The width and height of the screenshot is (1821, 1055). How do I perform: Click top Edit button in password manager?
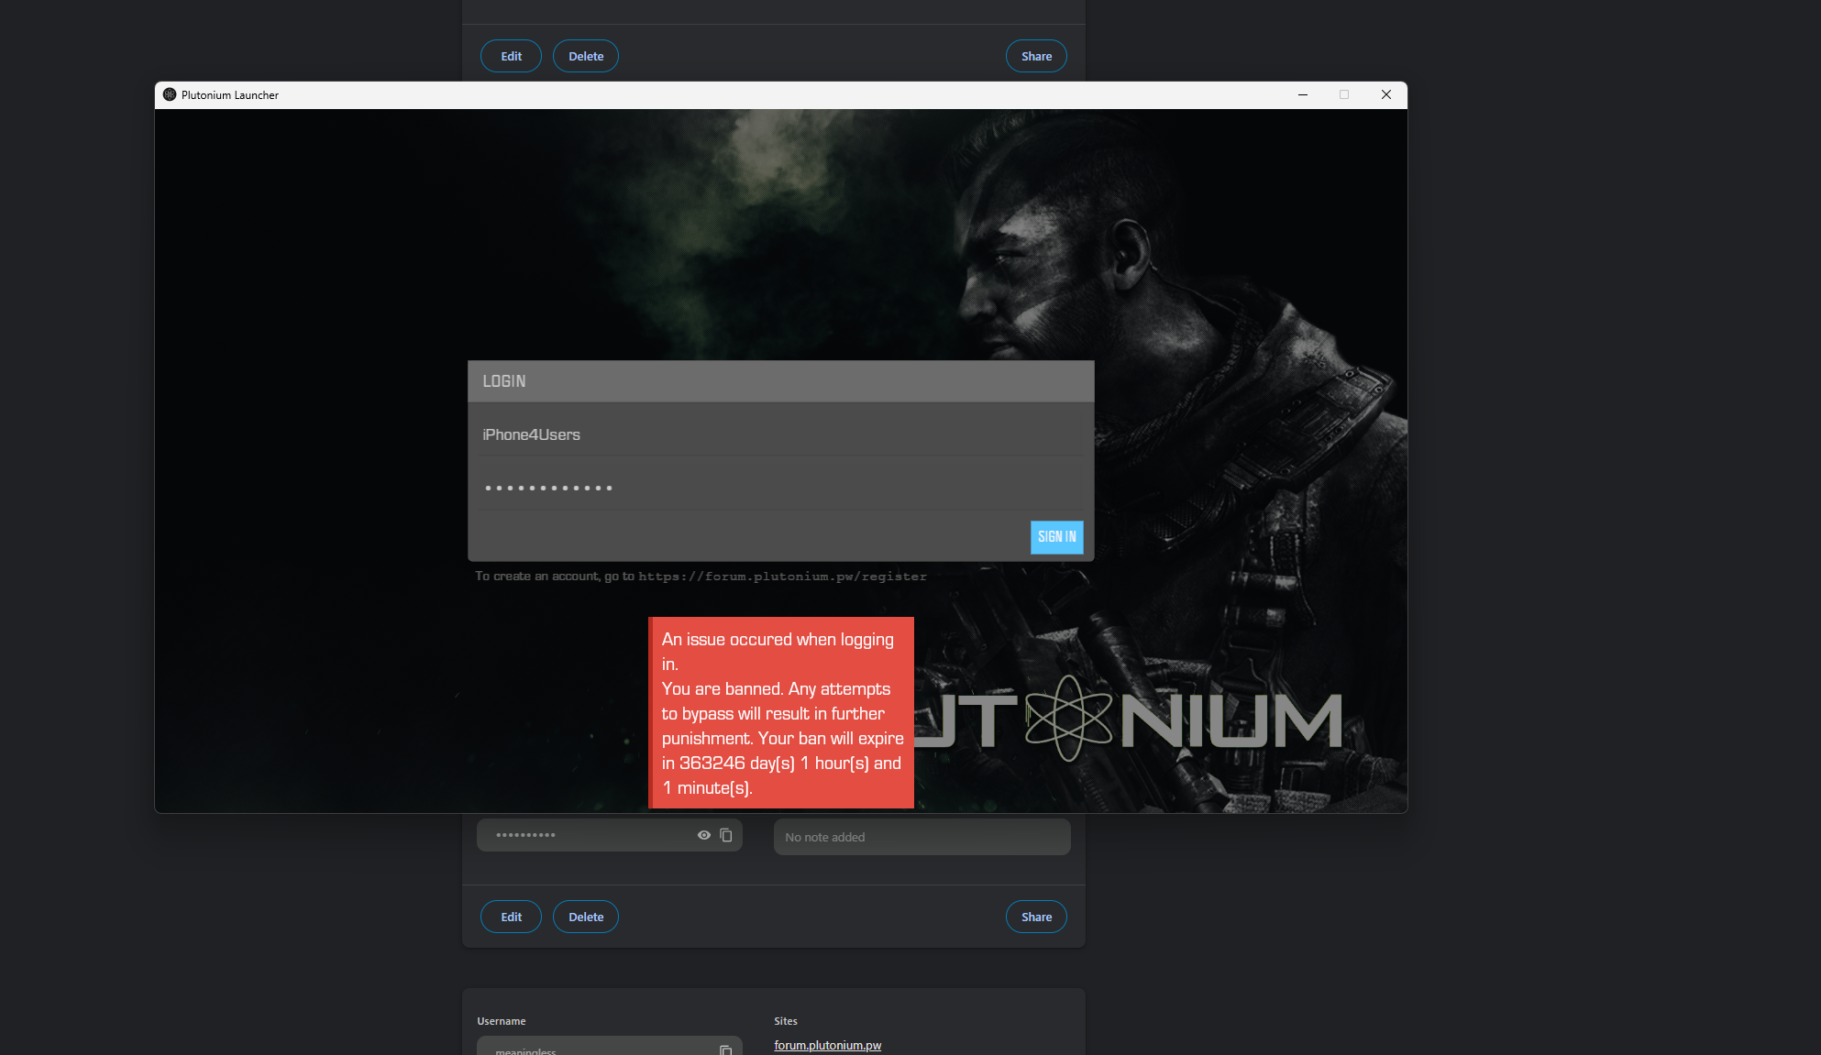511,56
